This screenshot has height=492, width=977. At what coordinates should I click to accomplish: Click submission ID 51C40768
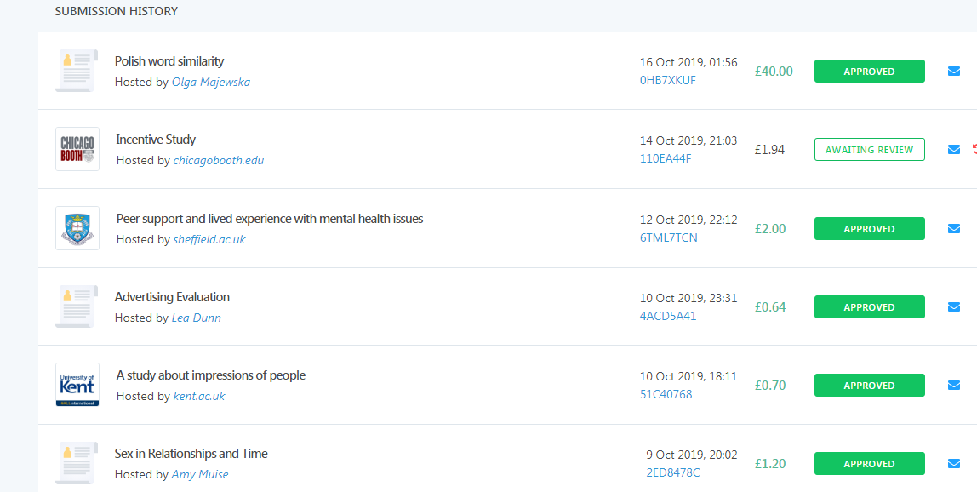(666, 394)
